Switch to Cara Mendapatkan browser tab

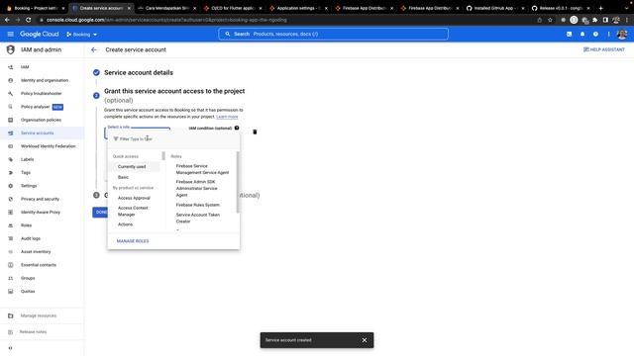167,8
